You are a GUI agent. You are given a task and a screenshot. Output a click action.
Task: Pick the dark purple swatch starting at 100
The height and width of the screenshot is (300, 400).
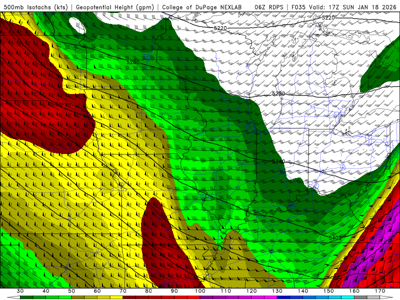206,297
